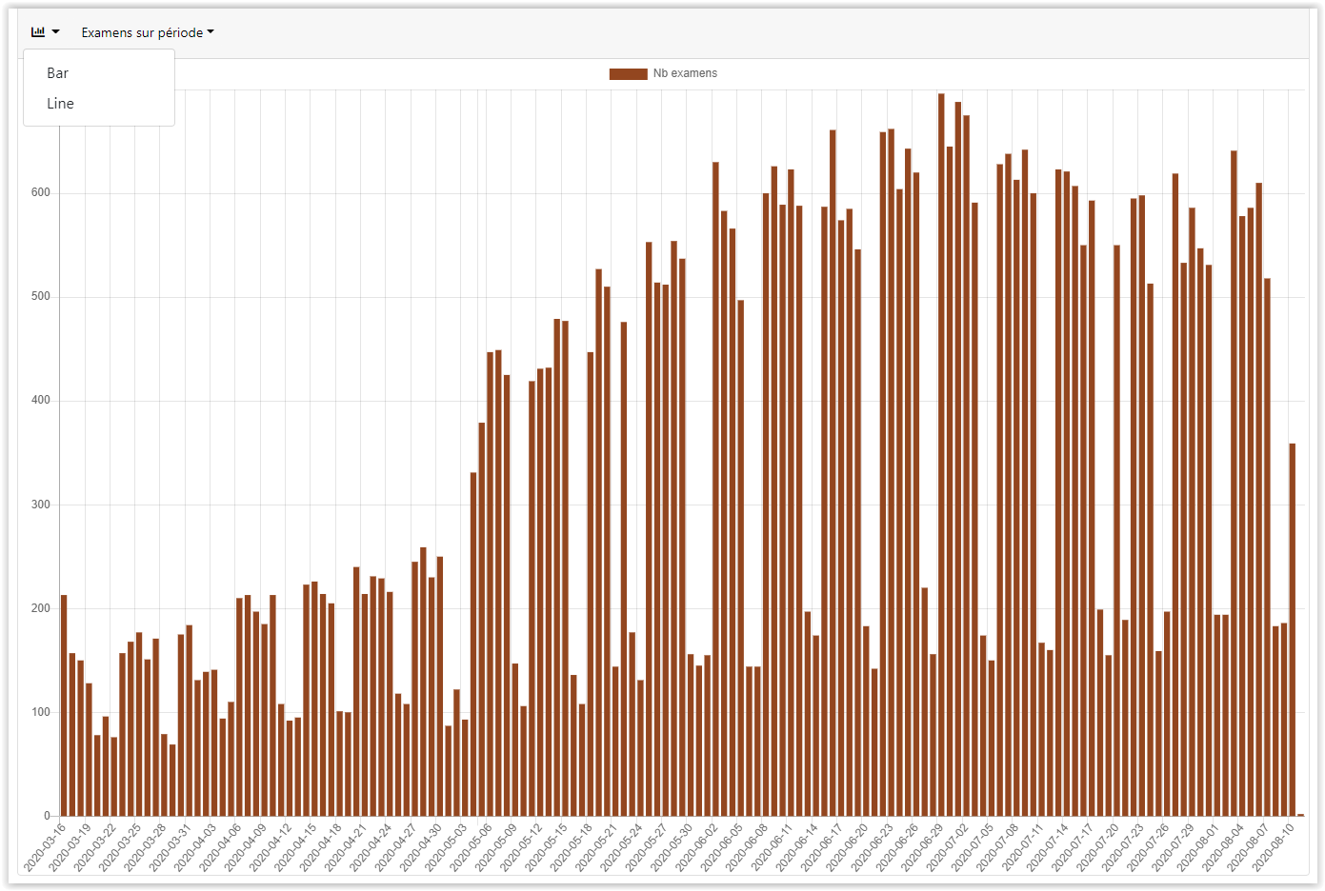Click the brown legend color swatch
This screenshot has width=1325, height=891.
pyautogui.click(x=628, y=73)
